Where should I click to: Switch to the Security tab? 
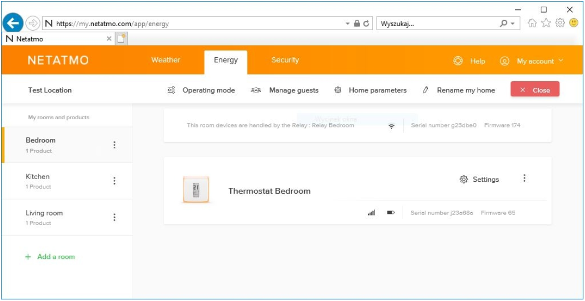(285, 60)
